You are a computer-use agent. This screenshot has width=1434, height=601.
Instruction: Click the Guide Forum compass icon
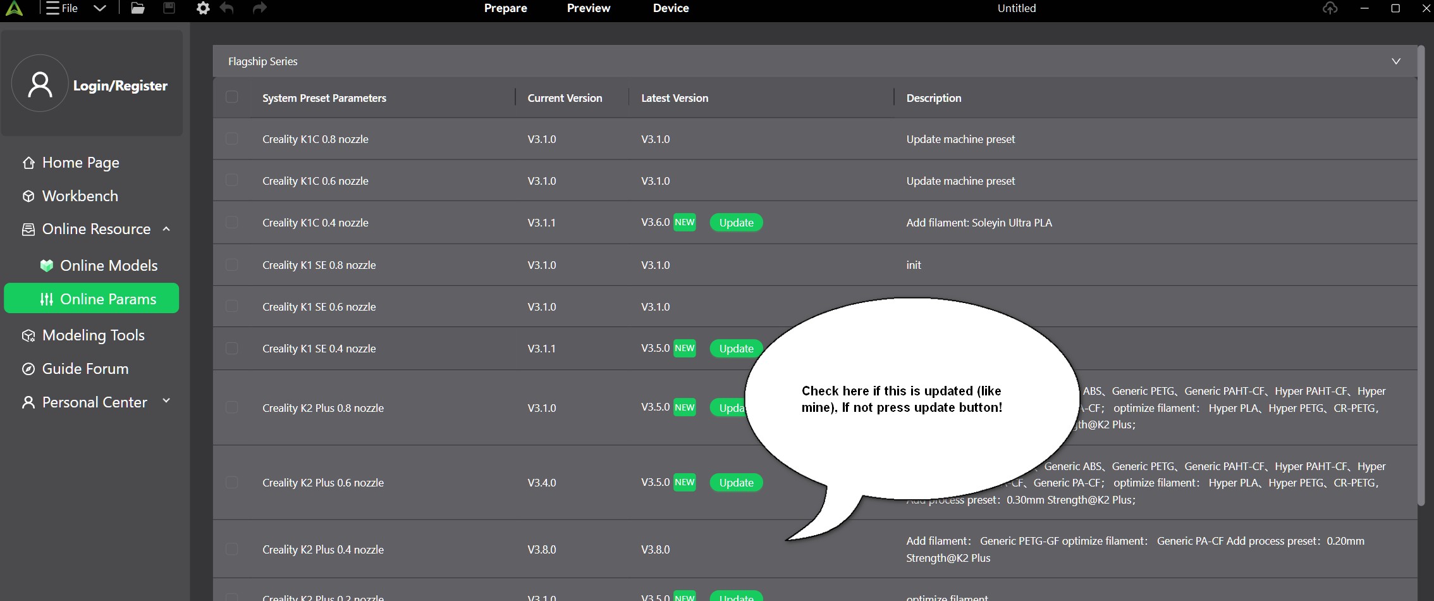pos(28,369)
